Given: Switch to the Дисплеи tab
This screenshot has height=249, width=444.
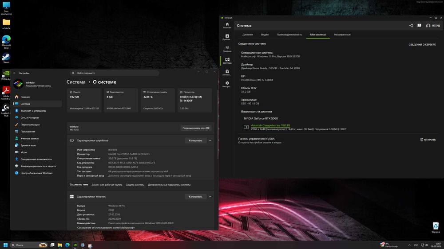Looking at the screenshot, I should [x=247, y=35].
